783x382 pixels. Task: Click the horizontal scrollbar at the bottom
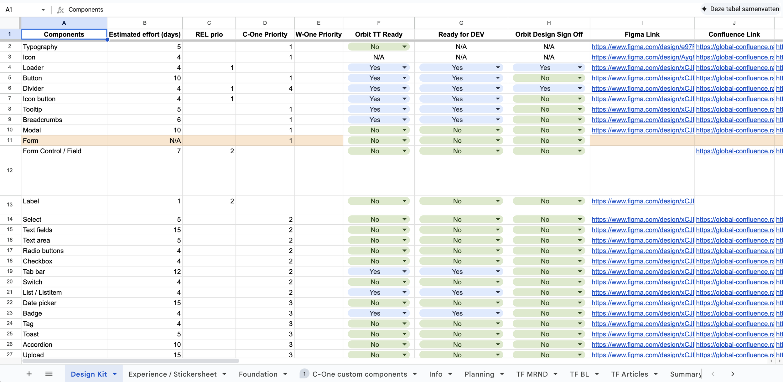tap(131, 361)
